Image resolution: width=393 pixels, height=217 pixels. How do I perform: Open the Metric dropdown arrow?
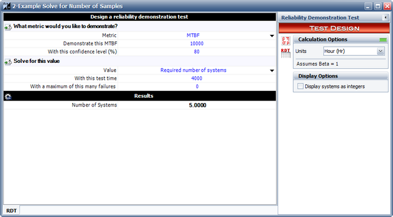(272, 36)
